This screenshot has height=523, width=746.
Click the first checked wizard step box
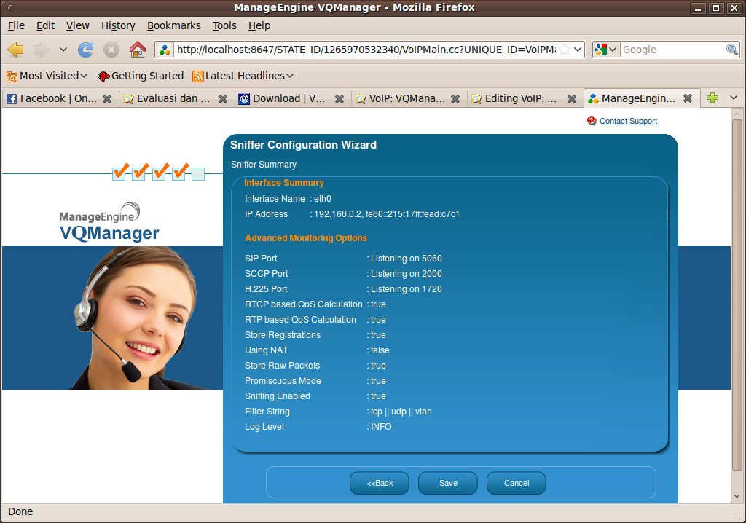tap(119, 173)
